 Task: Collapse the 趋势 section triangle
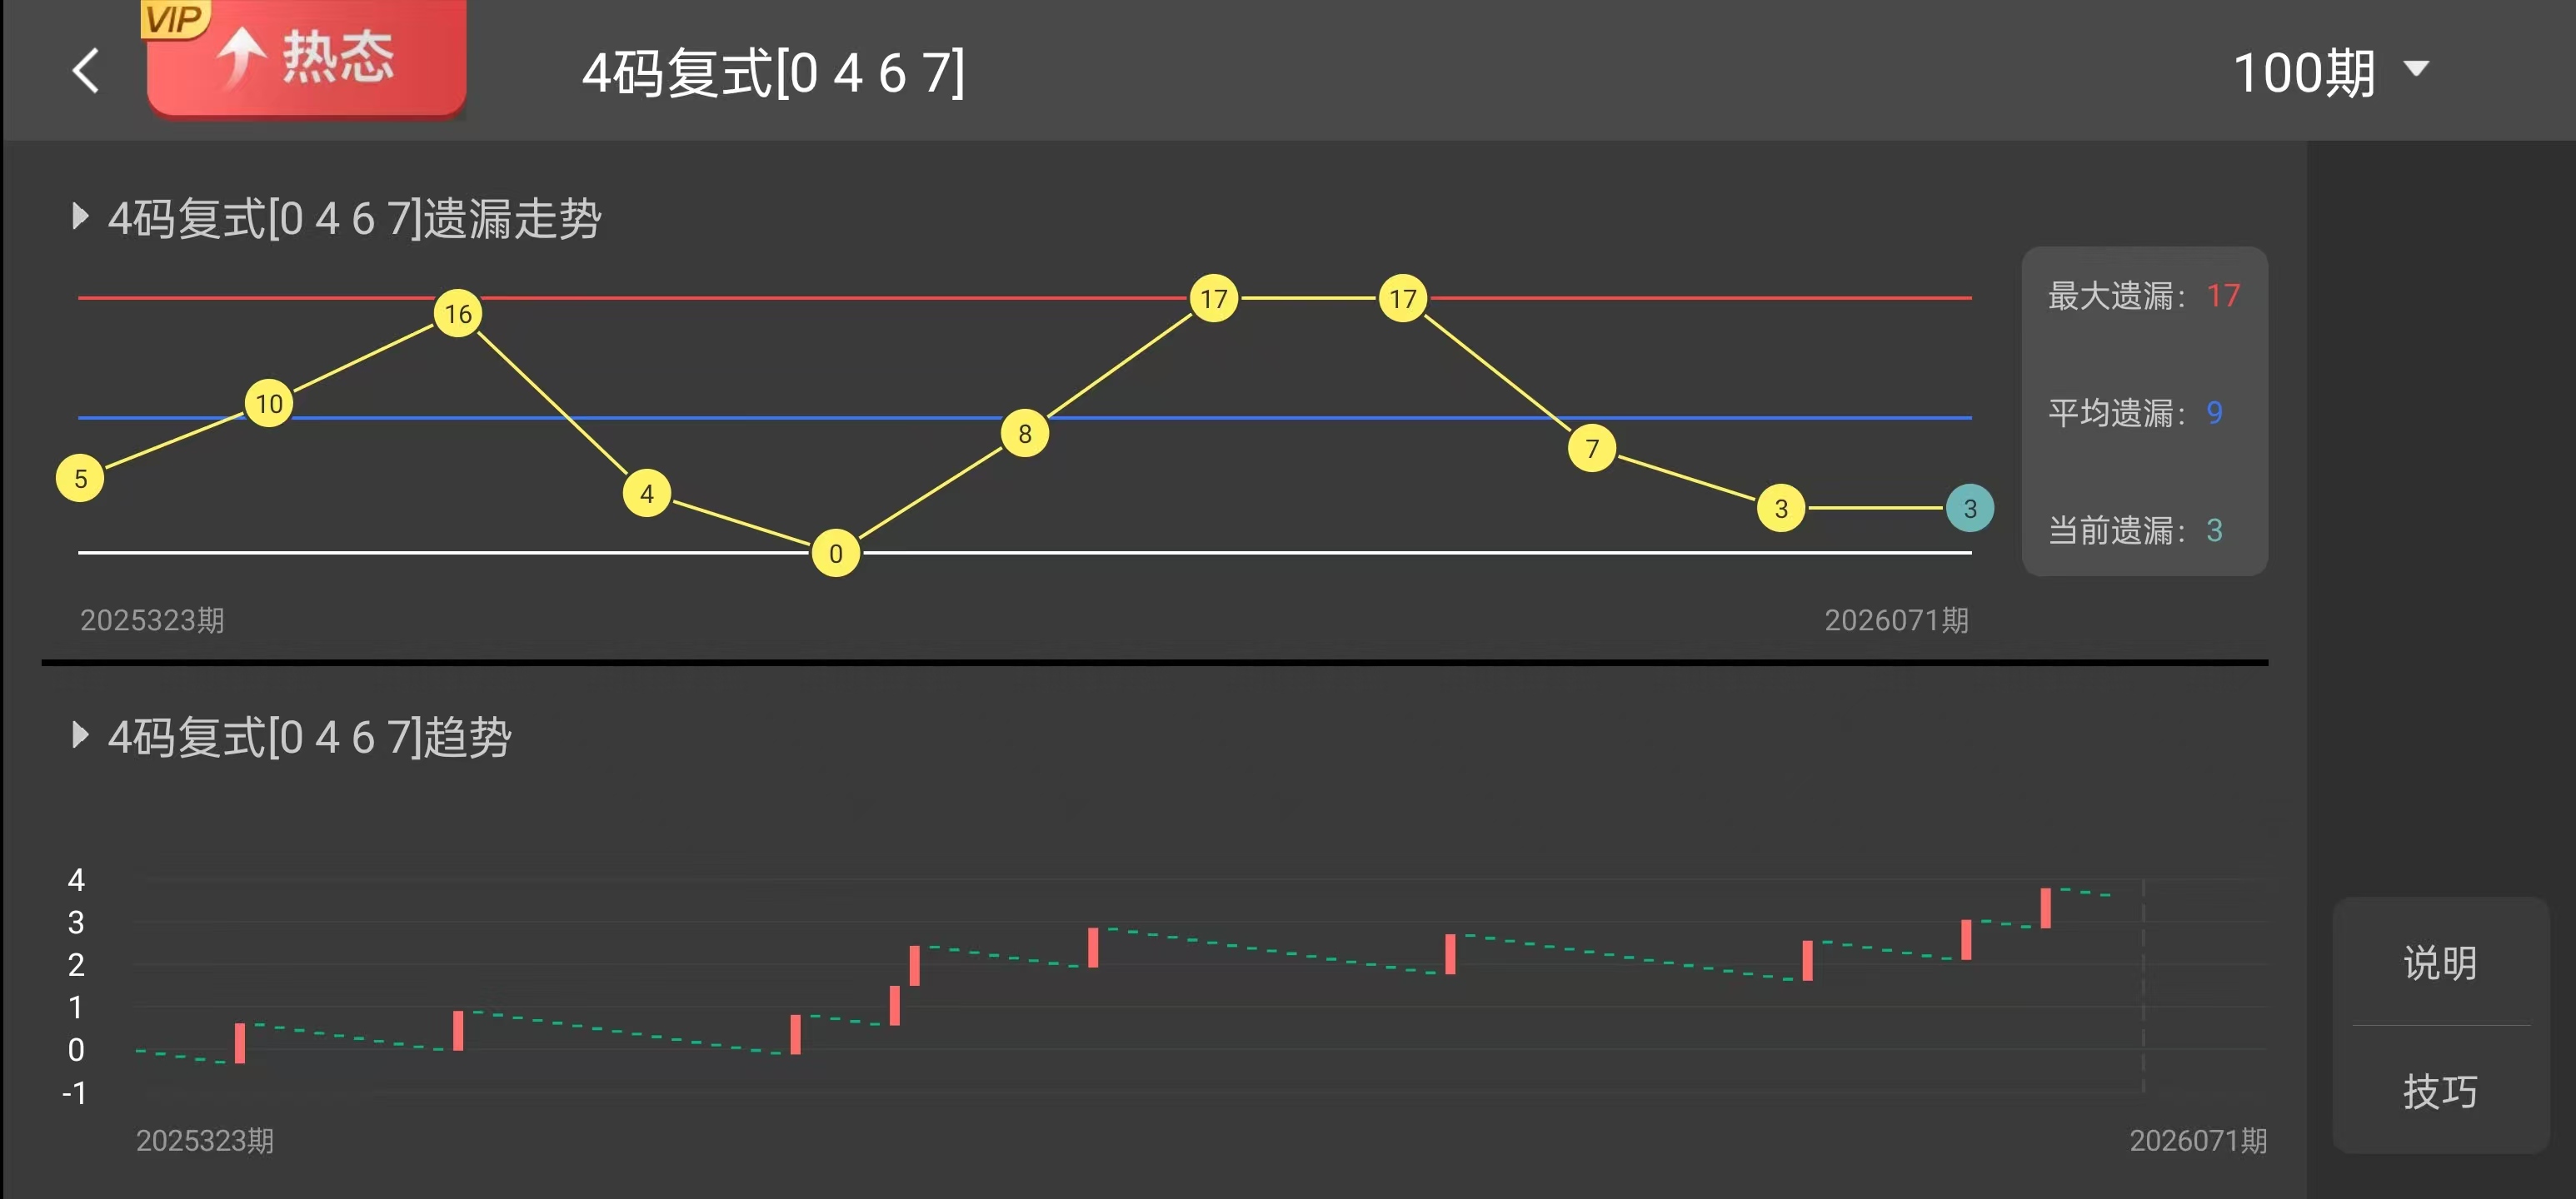[x=80, y=735]
